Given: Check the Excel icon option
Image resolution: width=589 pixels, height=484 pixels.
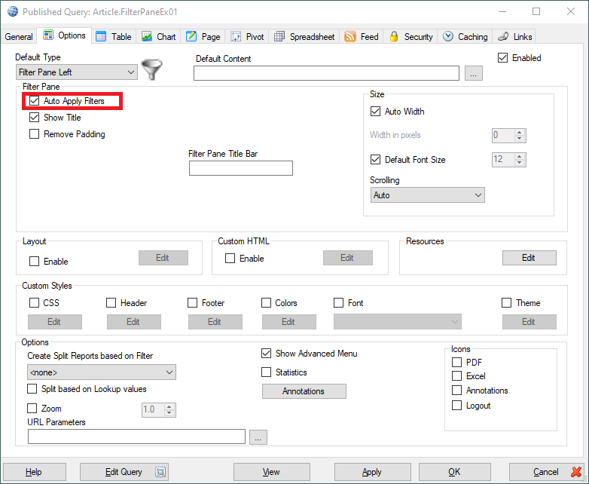Looking at the screenshot, I should (456, 375).
